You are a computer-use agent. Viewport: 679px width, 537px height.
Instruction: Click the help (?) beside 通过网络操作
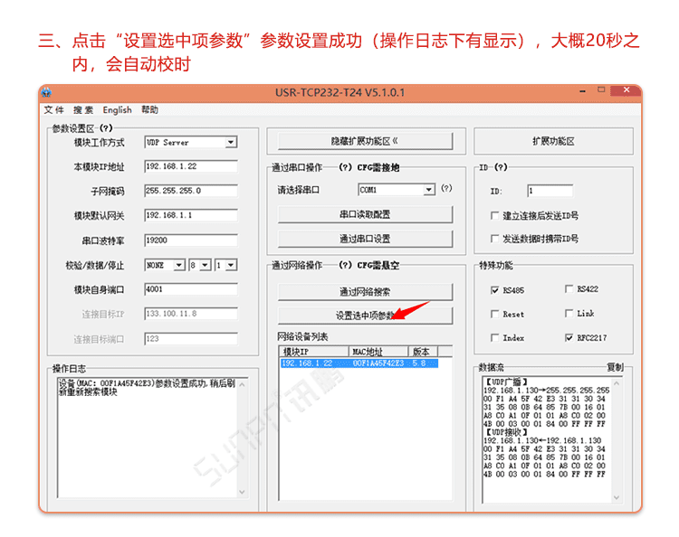(345, 265)
